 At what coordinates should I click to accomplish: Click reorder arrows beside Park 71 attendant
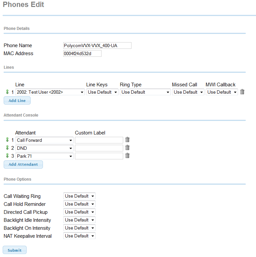pyautogui.click(x=7, y=155)
